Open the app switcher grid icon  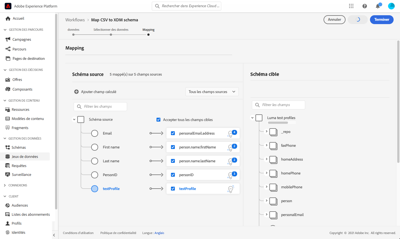351,6
